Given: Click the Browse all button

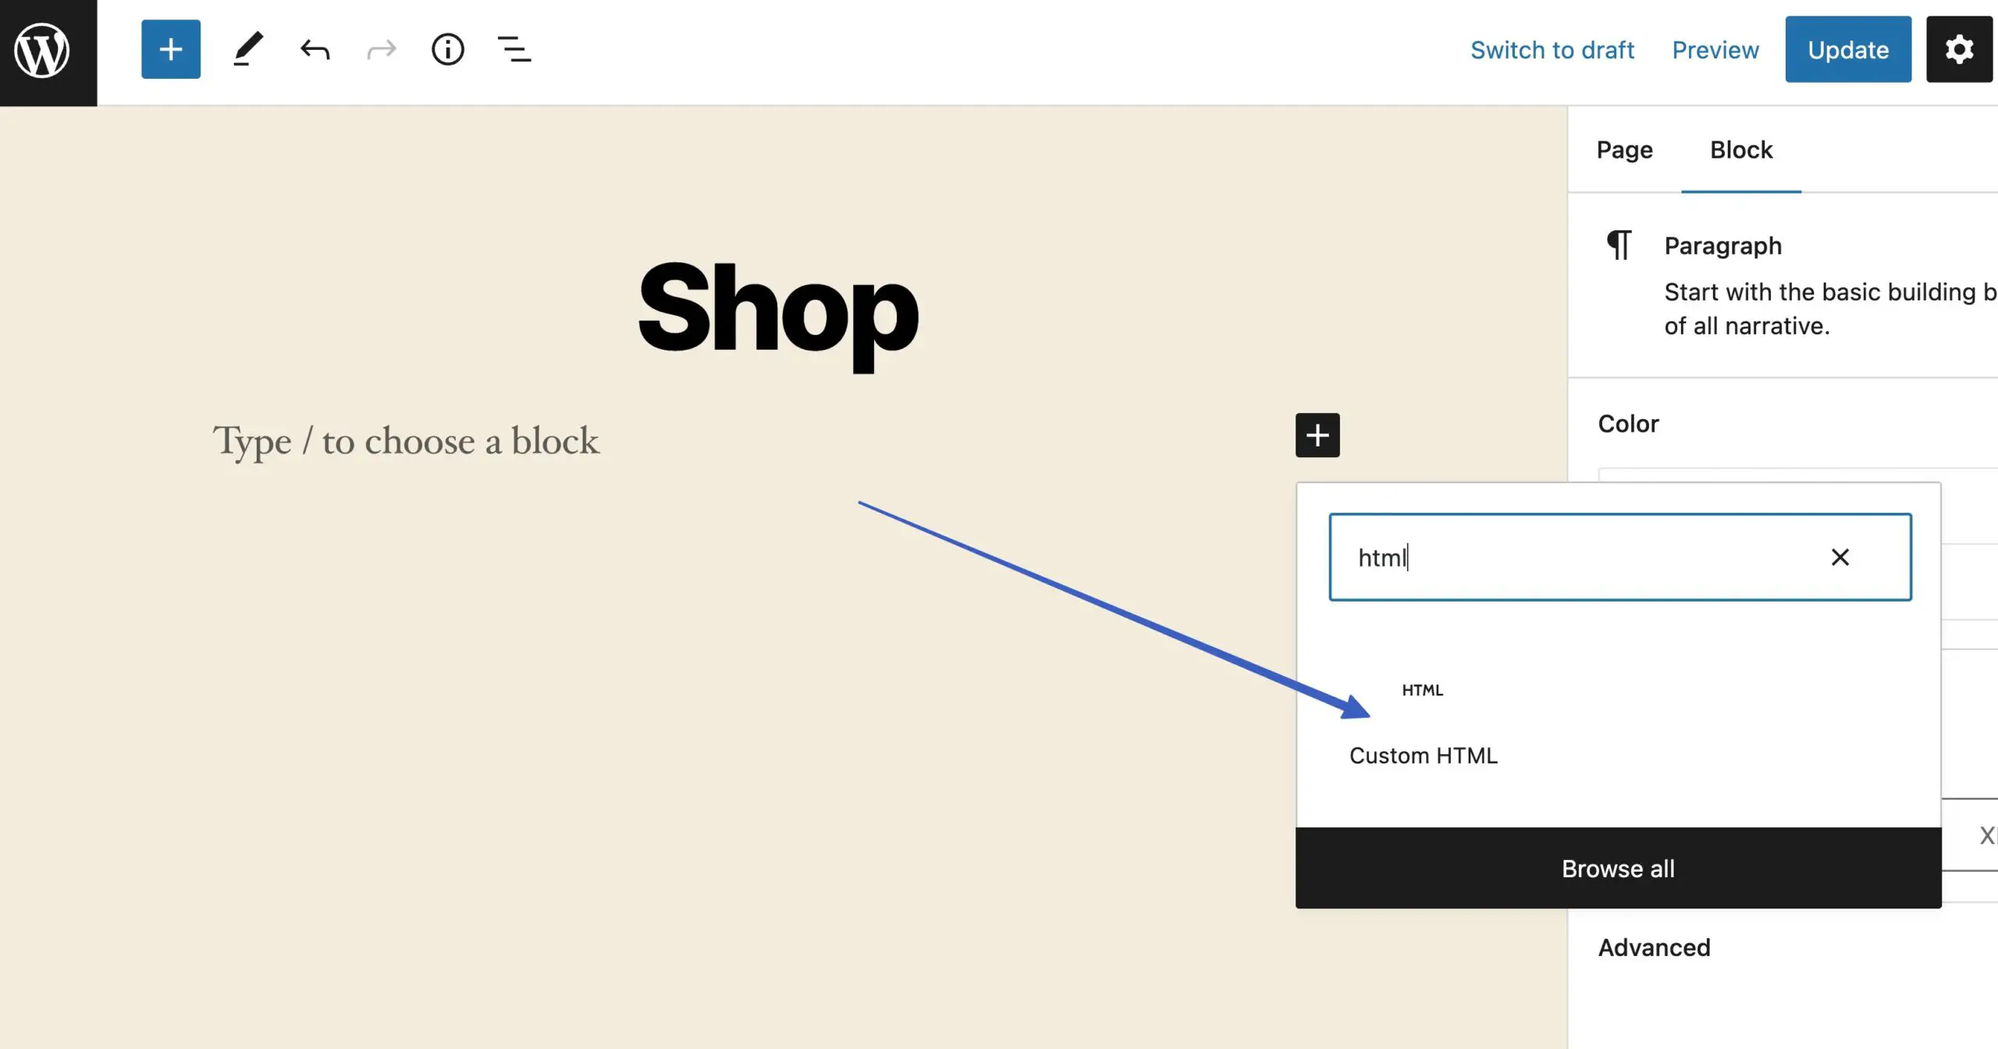Looking at the screenshot, I should pyautogui.click(x=1619, y=868).
